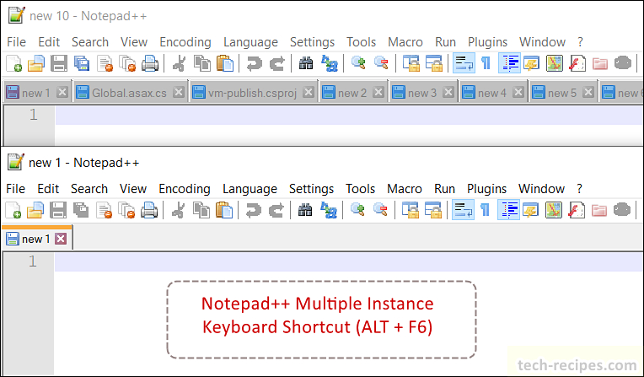
Task: Switch to new 4 tab
Action: (x=492, y=93)
